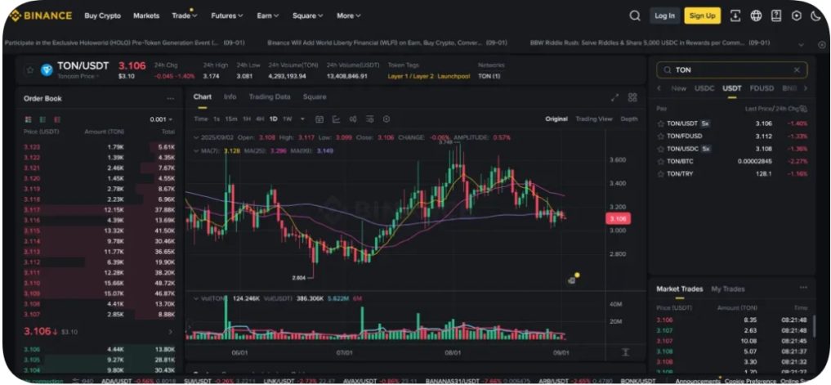Image resolution: width=831 pixels, height=385 pixels.
Task: Favorite the TON/FDUSD pair star
Action: point(660,137)
